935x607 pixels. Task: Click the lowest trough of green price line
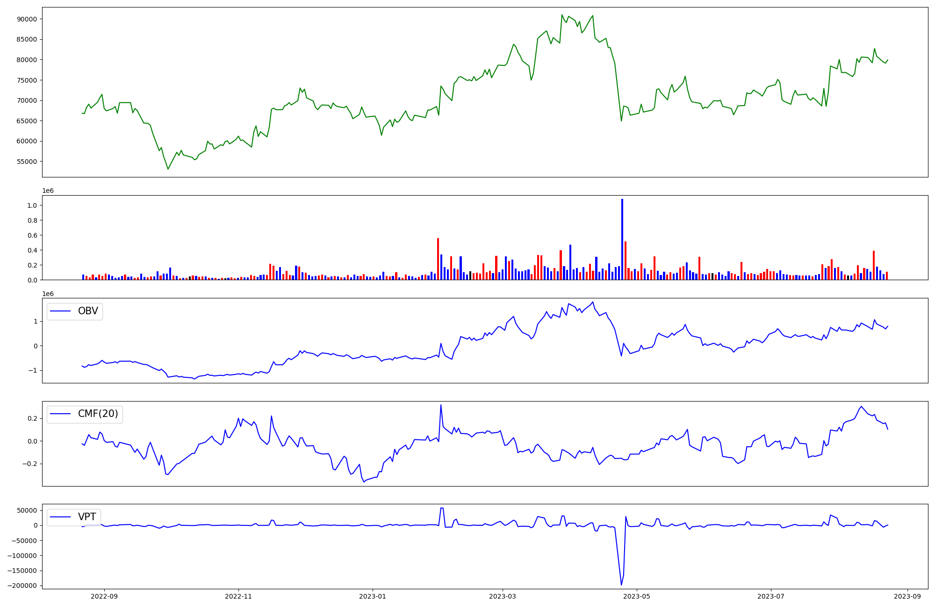point(168,169)
